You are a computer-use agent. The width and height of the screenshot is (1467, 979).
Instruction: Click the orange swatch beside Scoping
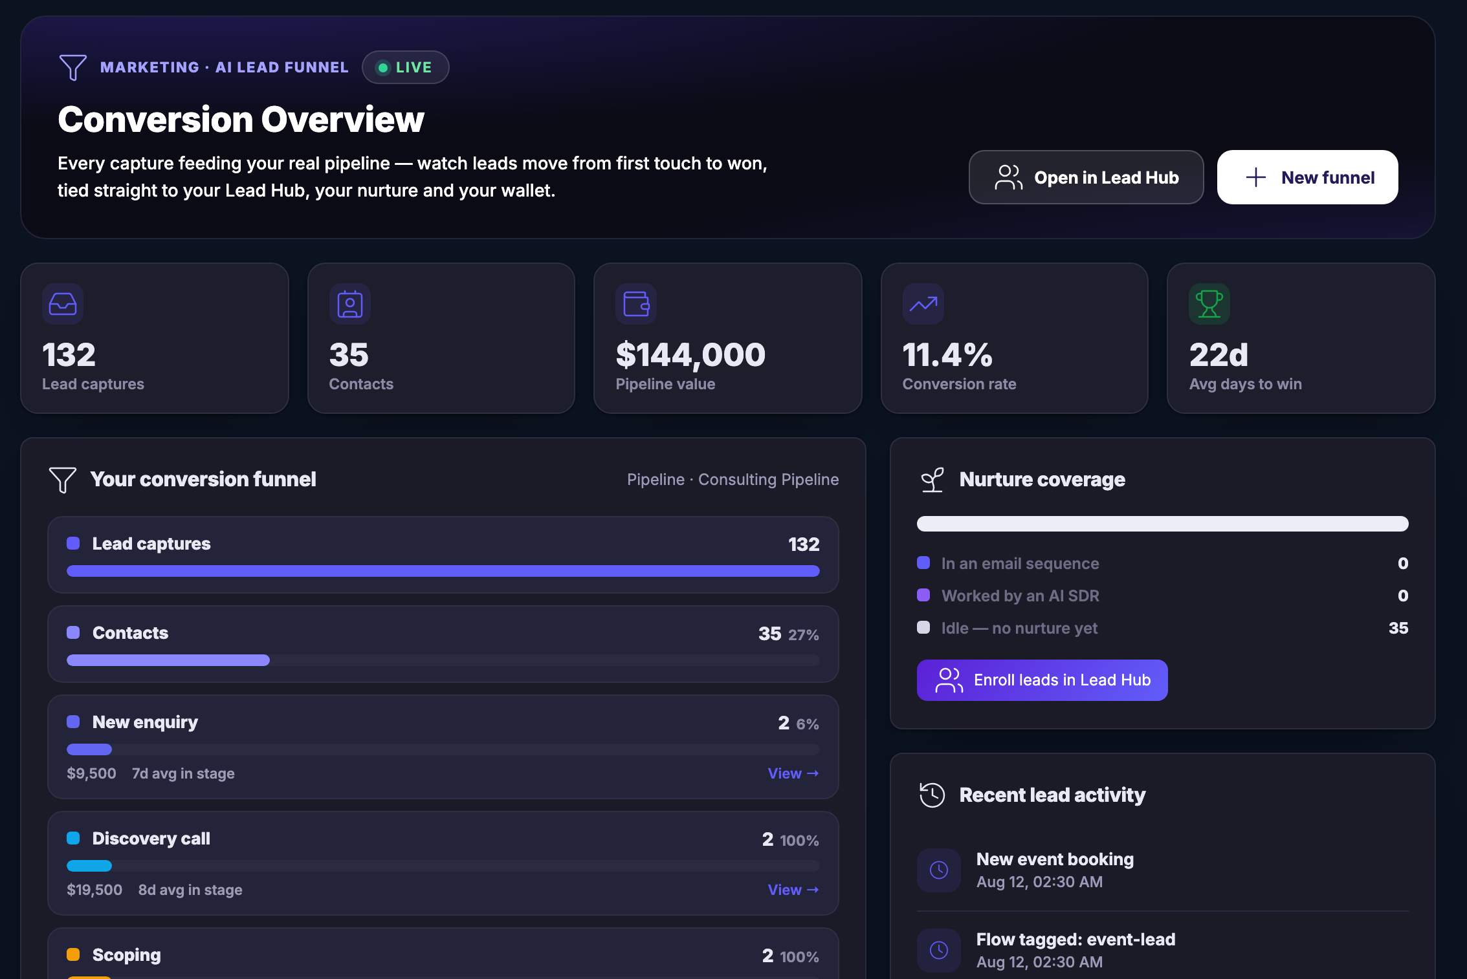click(73, 954)
